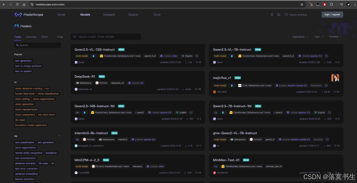357x183 pixels.
Task: Click the MiniMaxAI organization avatar
Action: (214, 173)
